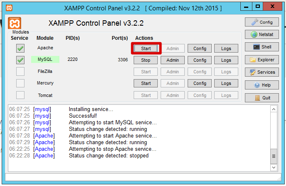Click the log scrollbar down arrow
Screen dimensions: 286x186
274,167
